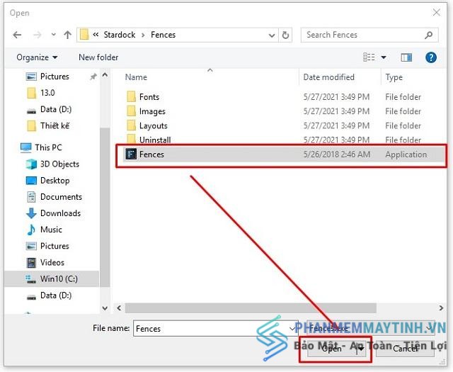This screenshot has height=372, width=453.
Task: Click Stardock in the address path
Action: [120, 35]
